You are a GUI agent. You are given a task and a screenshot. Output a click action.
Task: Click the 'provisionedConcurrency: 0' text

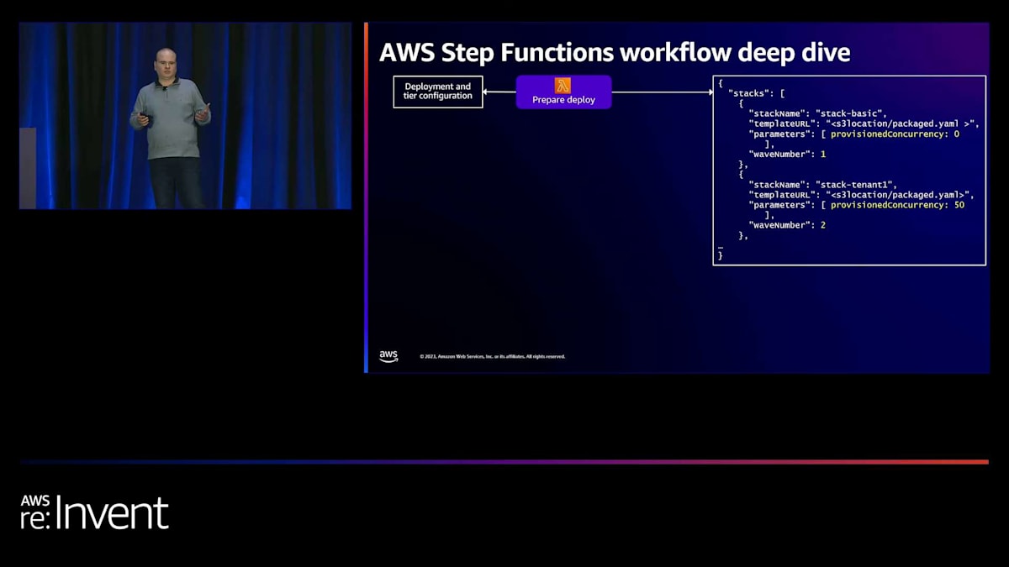point(895,134)
